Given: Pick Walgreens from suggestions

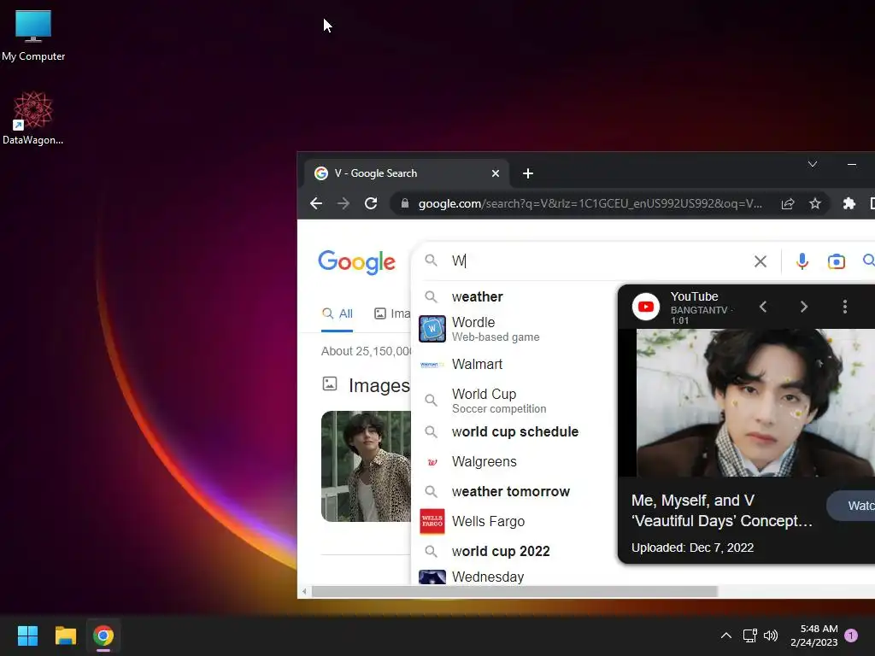Looking at the screenshot, I should click(x=514, y=462).
